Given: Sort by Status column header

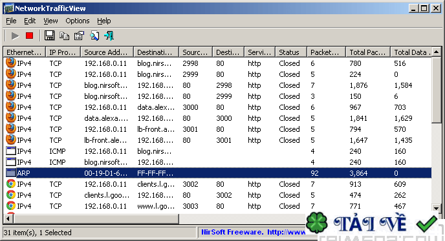Looking at the screenshot, I should (x=291, y=52).
